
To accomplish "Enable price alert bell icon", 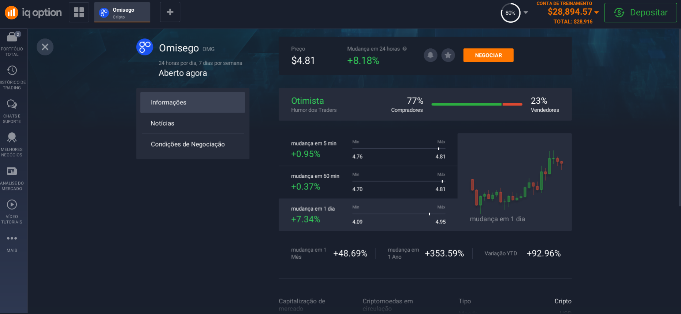I will (431, 55).
